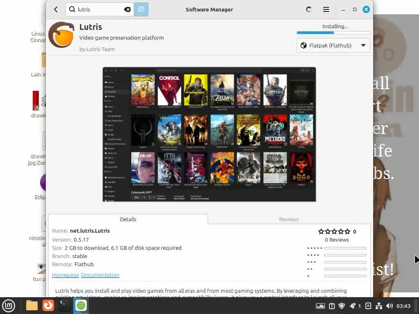
Task: Clear the lutris search text
Action: 128,10
